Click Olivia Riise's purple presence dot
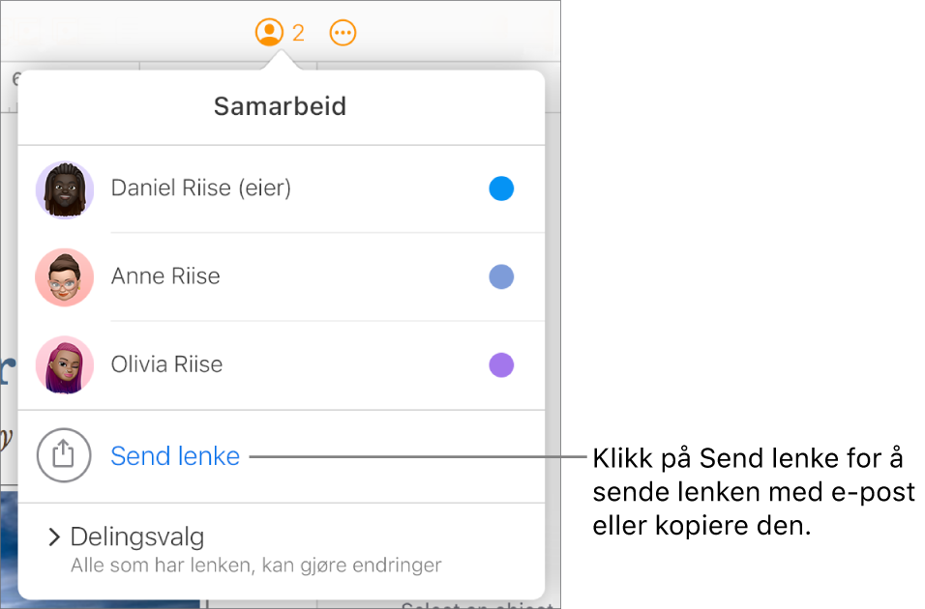This screenshot has width=925, height=609. 501,365
